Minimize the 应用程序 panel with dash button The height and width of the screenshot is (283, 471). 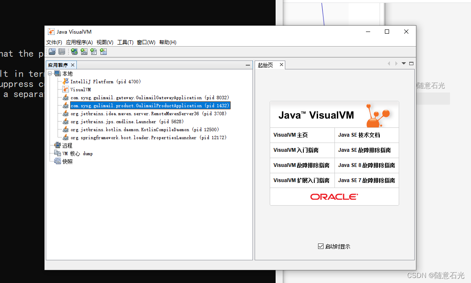(x=248, y=65)
